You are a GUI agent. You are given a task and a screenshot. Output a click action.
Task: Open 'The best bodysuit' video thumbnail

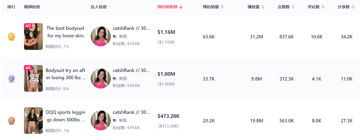point(33,37)
